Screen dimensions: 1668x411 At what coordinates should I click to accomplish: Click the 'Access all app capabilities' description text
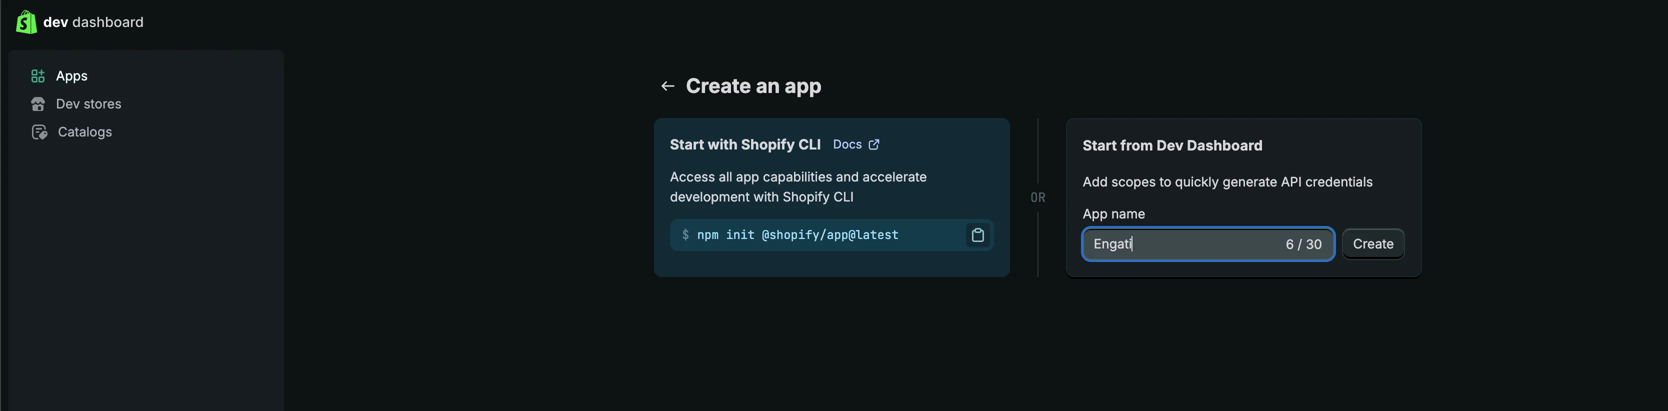798,187
